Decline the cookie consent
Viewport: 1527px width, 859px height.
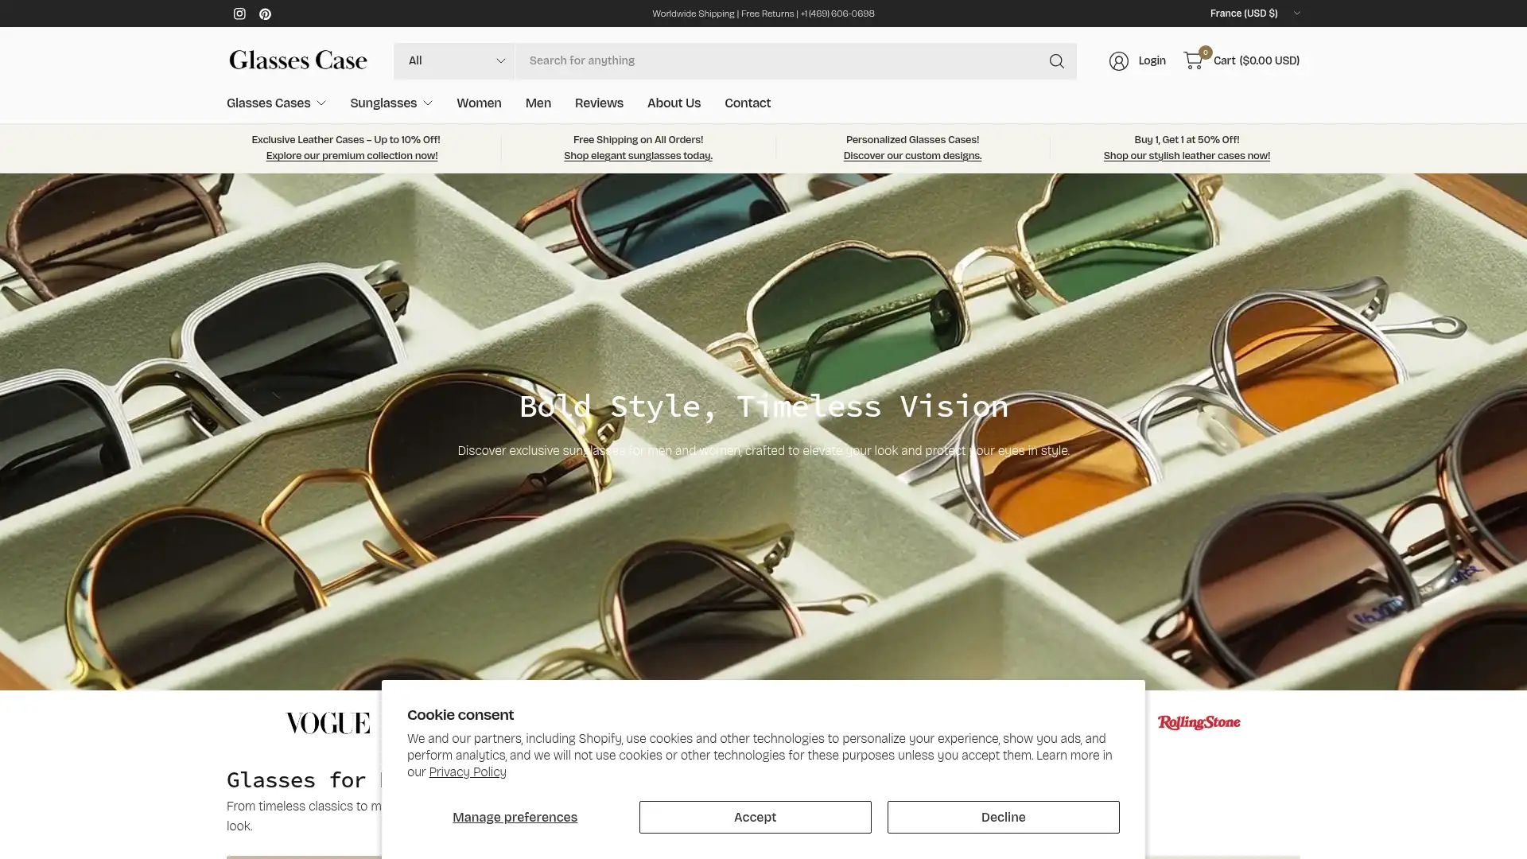1002,817
